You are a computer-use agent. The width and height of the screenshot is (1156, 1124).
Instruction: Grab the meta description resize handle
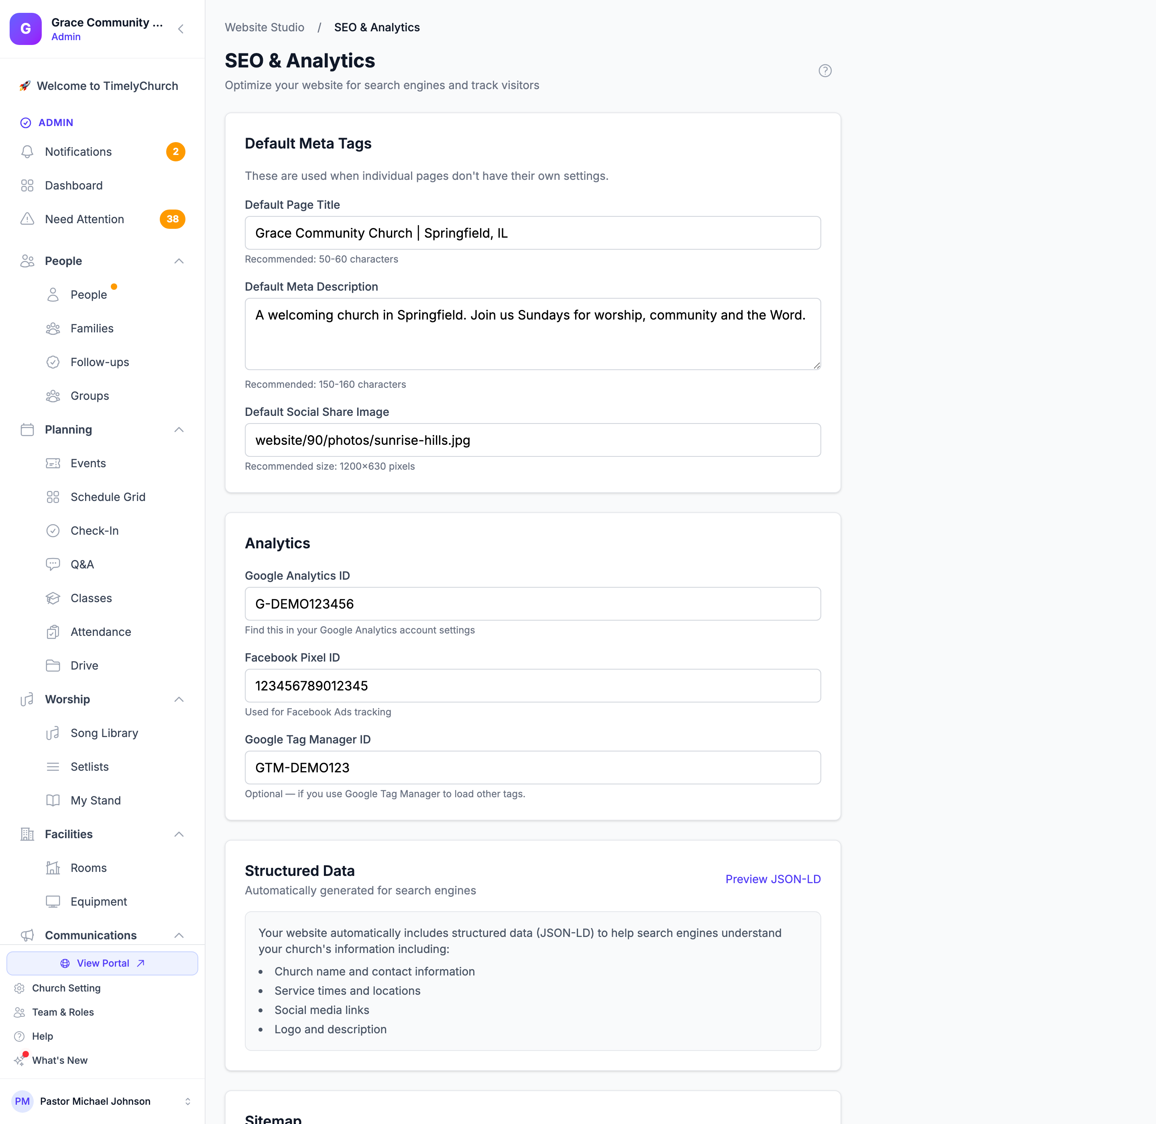(x=816, y=365)
